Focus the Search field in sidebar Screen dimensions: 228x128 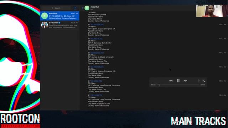pyautogui.click(x=56, y=8)
